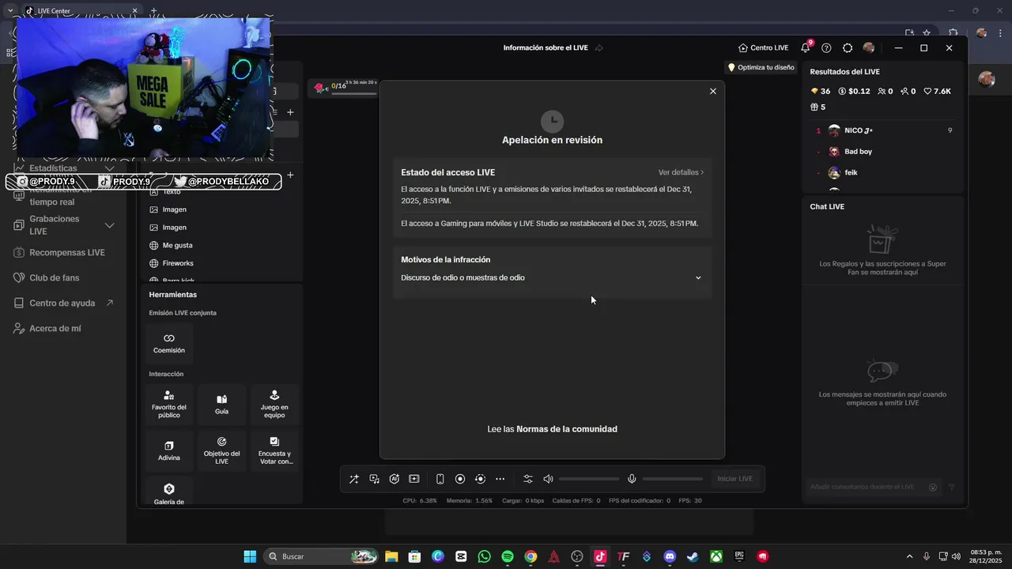Open the settings gear icon in LIVE Studio

[x=848, y=47]
